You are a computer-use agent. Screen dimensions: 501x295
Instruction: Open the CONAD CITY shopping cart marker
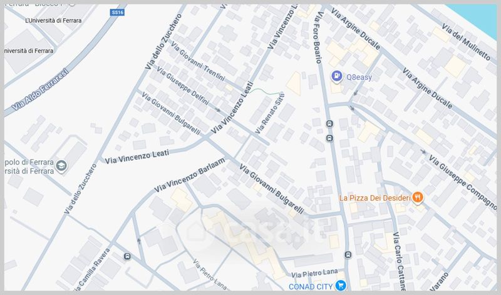coord(341,285)
